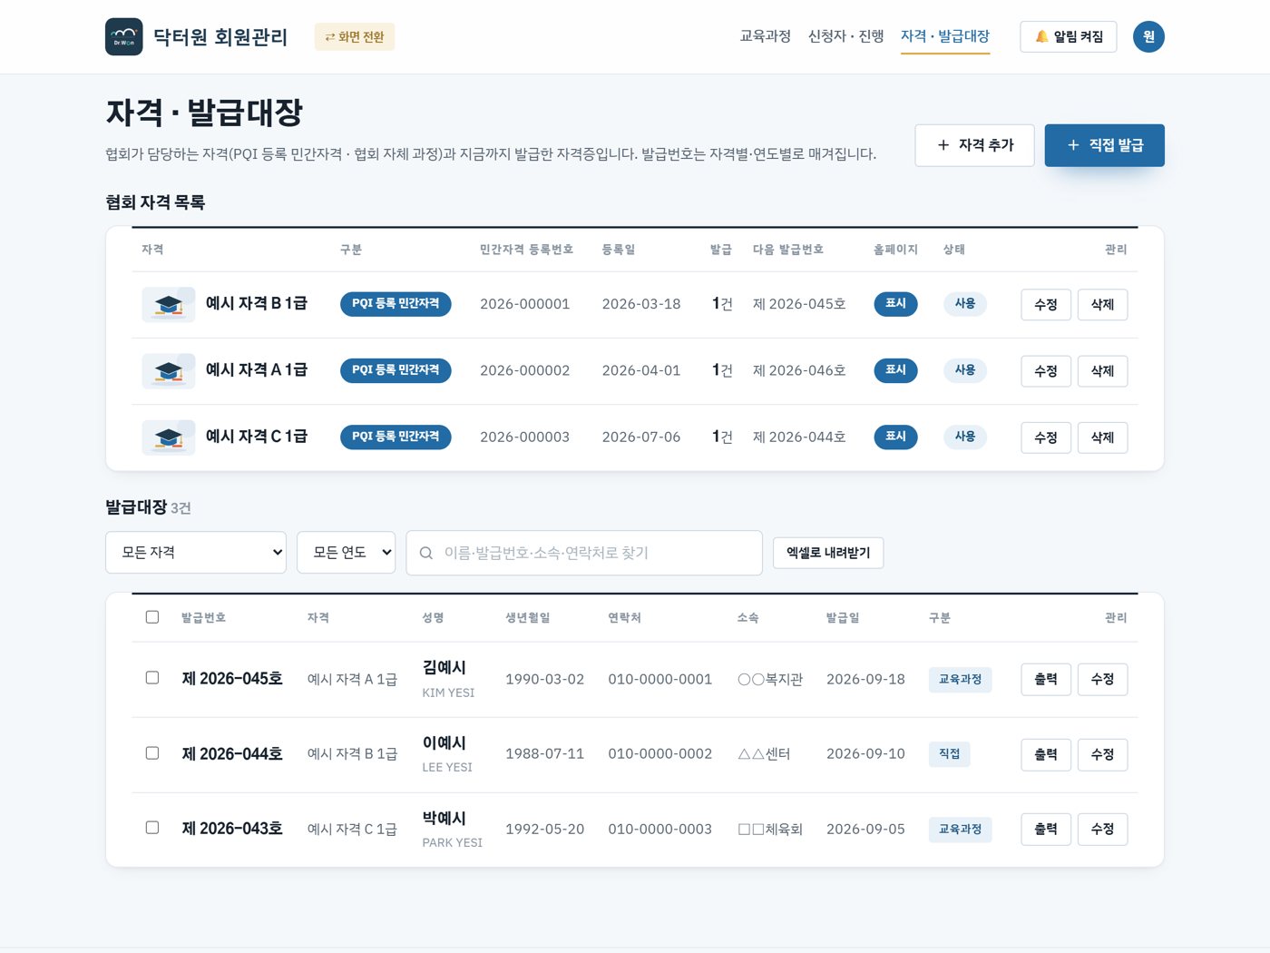The height and width of the screenshot is (953, 1270).
Task: Click the 직접 발급 button
Action: coord(1104,145)
